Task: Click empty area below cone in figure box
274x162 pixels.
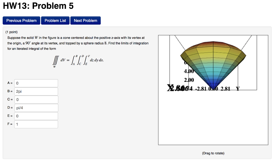Action: click(213, 120)
